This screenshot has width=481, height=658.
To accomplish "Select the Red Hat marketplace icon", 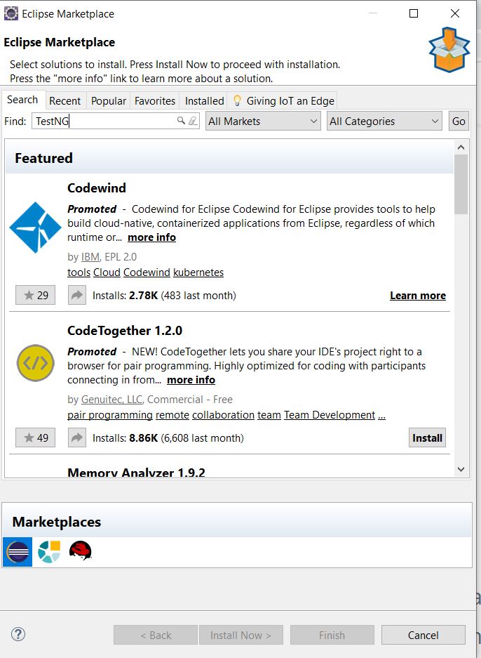I will (x=81, y=551).
